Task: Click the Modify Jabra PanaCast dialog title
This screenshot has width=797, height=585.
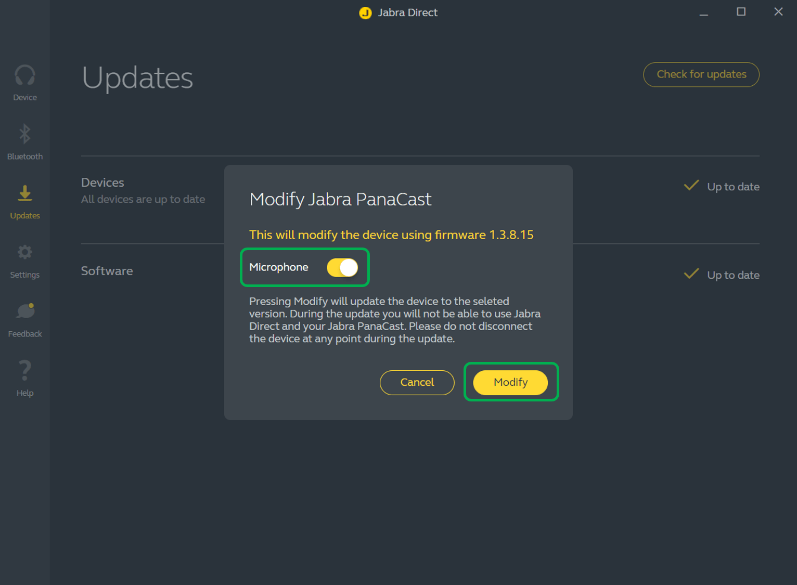Action: pyautogui.click(x=340, y=200)
